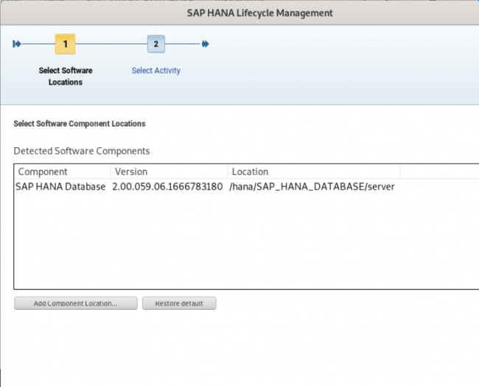Click the /hana/SAP_HANA_DATABASE/server location cell

[x=312, y=186]
